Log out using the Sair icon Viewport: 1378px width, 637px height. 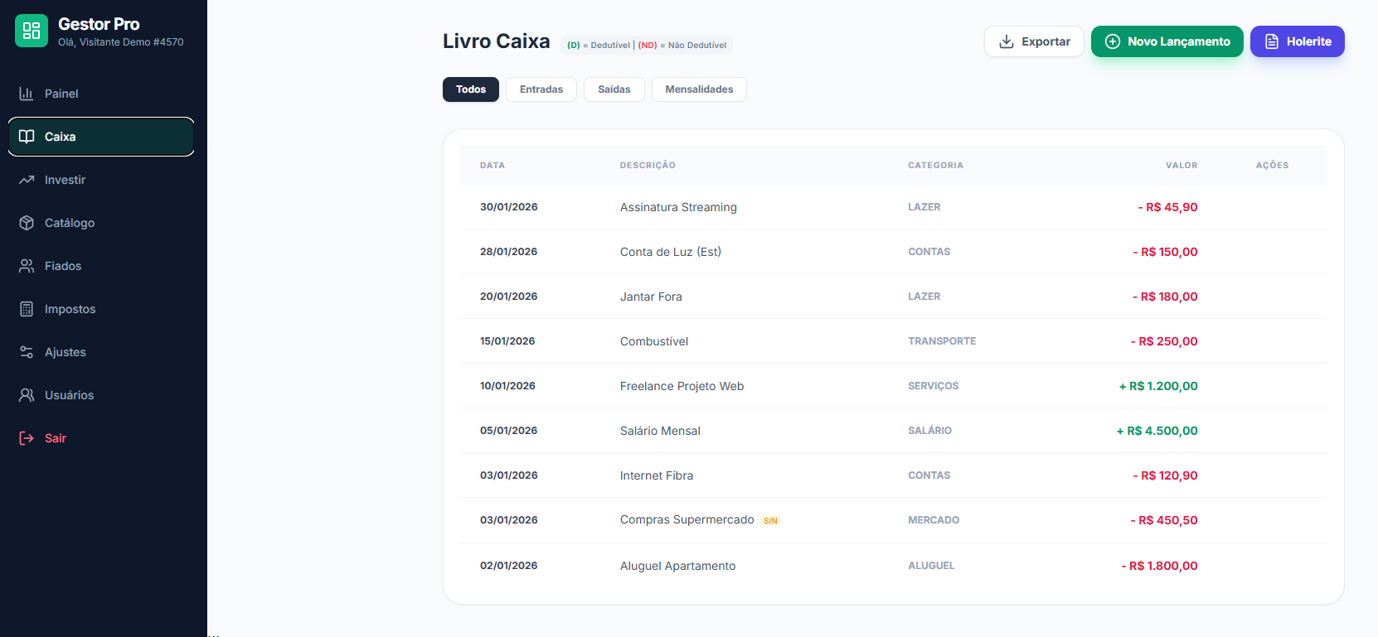[27, 438]
